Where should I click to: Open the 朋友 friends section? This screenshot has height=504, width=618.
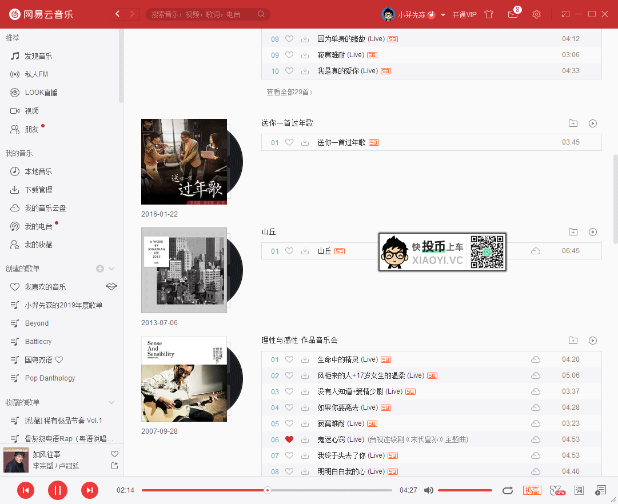31,129
